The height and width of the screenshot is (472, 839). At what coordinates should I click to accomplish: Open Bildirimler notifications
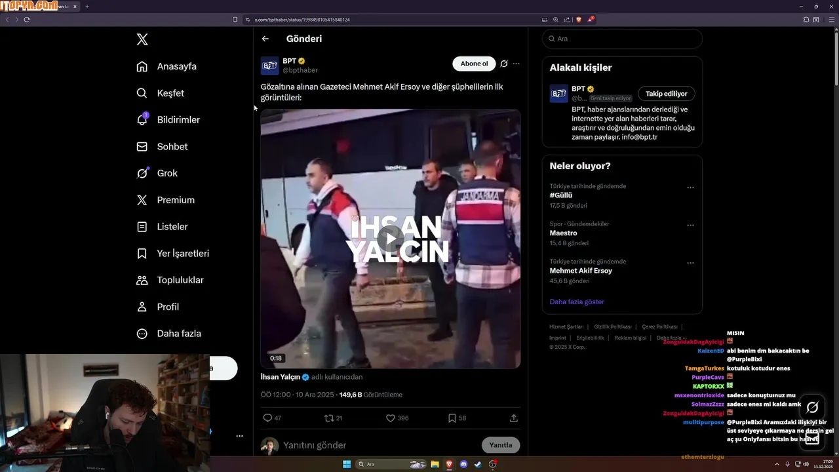pyautogui.click(x=168, y=120)
